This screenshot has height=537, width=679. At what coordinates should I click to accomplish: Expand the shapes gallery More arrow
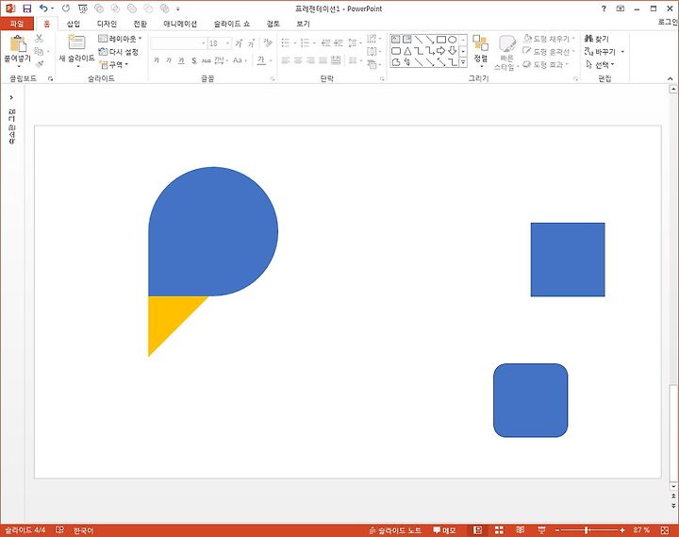[x=463, y=63]
